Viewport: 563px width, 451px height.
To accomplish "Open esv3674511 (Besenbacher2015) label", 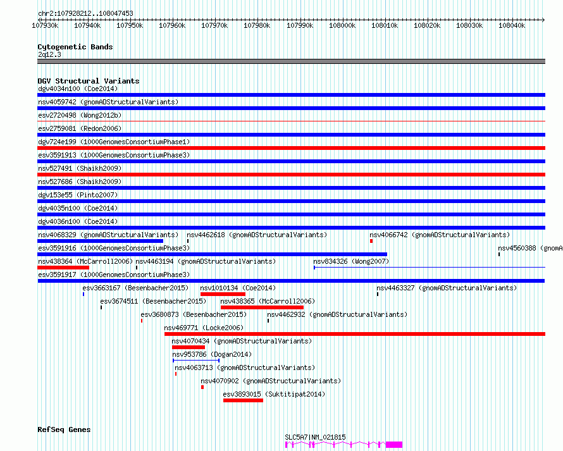I will [x=153, y=301].
